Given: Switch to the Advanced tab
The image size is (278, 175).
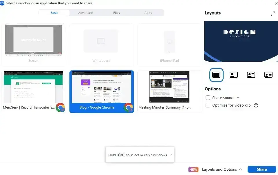Looking at the screenshot, I should click(85, 13).
